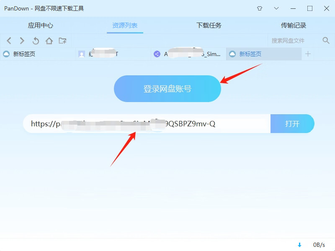Select the 资源列表 tab

click(125, 26)
